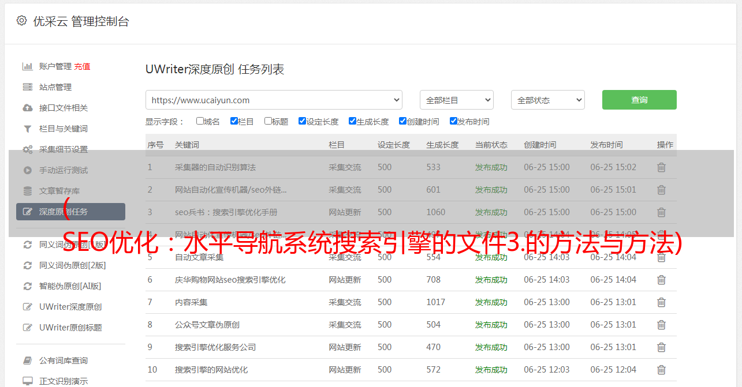This screenshot has width=742, height=387.
Task: Open 手动运行测试 menu item
Action: 64,170
